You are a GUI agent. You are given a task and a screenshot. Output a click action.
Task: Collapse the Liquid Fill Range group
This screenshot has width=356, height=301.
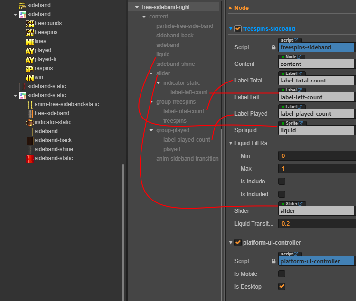click(230, 143)
